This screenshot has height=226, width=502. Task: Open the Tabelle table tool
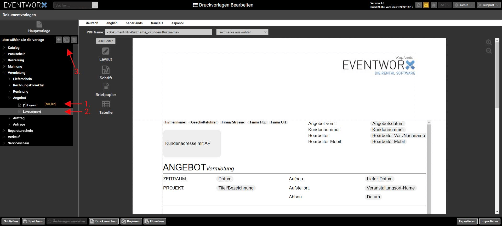click(x=106, y=104)
